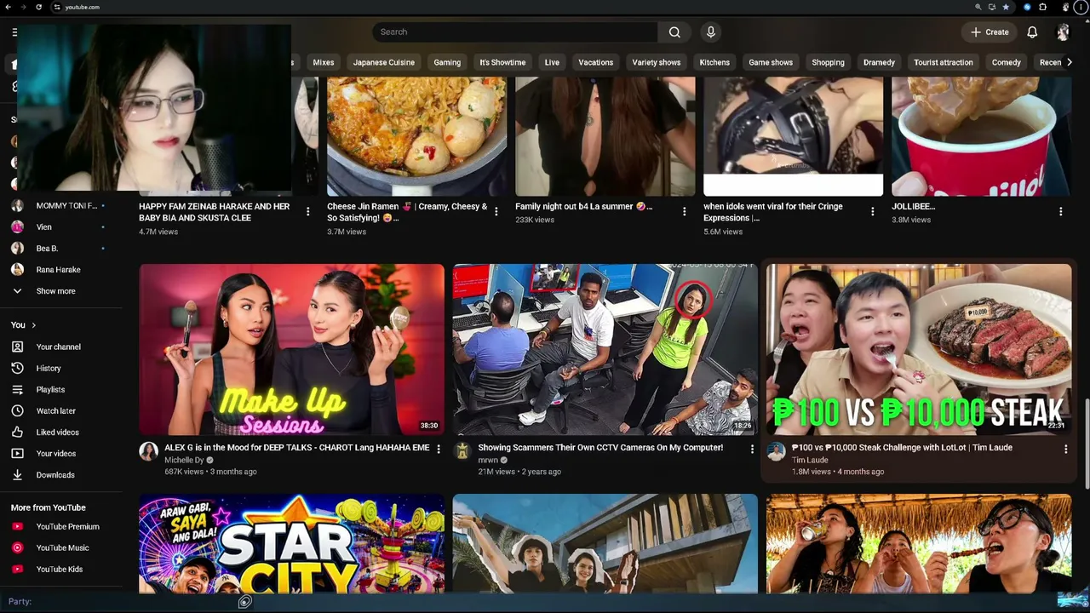Open the browser Extensions puzzle icon
This screenshot has height=613, width=1090.
click(1043, 7)
